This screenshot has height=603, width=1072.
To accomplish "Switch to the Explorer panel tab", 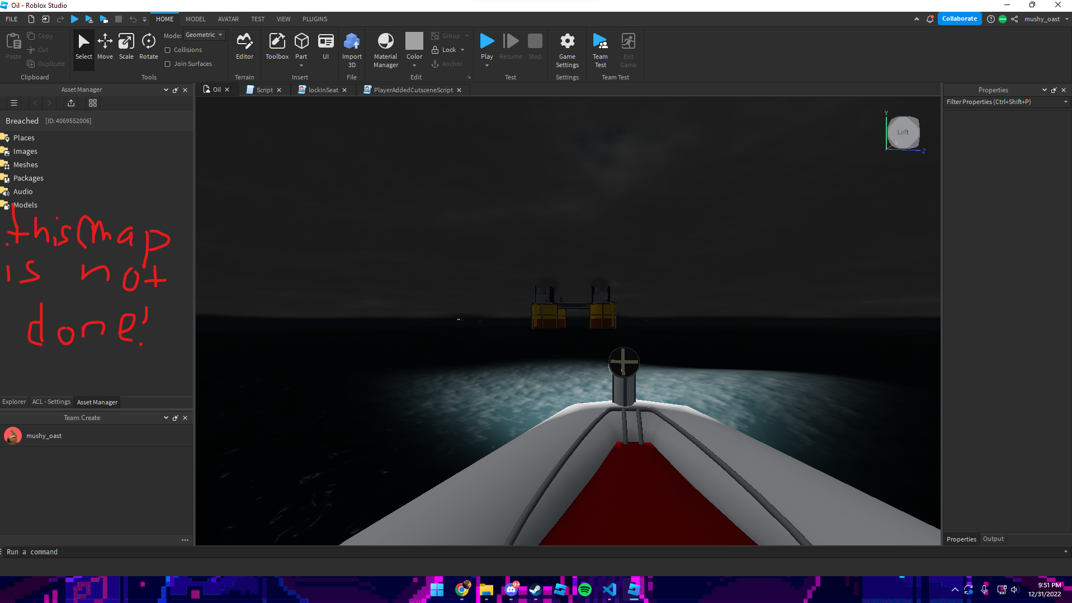I will [x=14, y=402].
